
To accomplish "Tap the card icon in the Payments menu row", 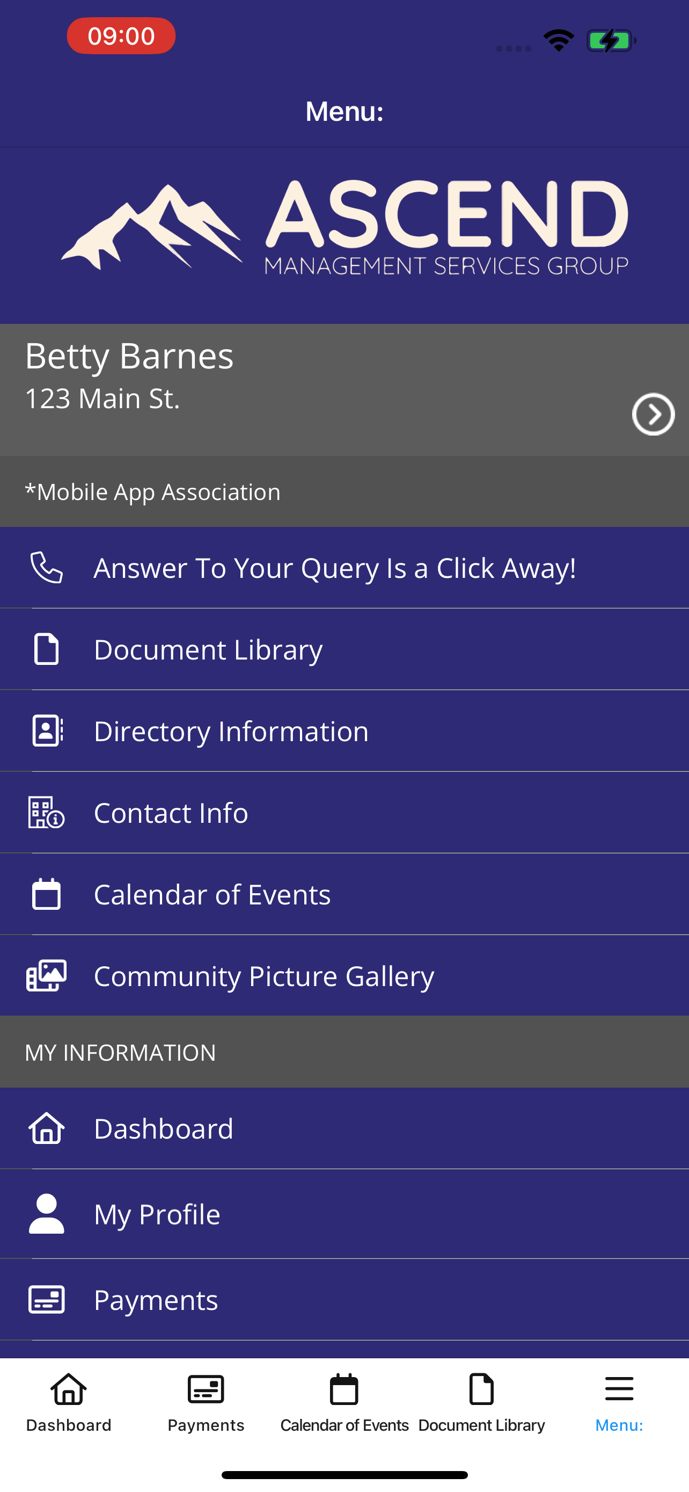I will pyautogui.click(x=46, y=1300).
